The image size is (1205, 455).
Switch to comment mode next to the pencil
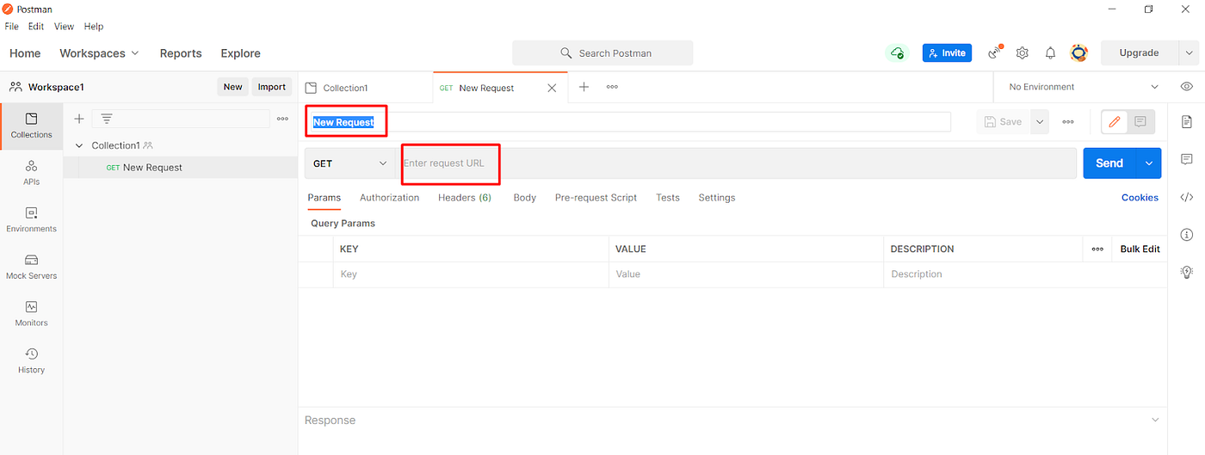pos(1140,122)
